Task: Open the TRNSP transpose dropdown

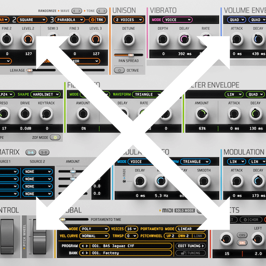Action: [x=131, y=236]
